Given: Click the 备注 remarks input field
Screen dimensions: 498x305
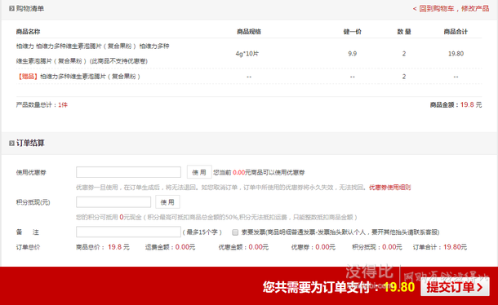Looking at the screenshot, I should 128,232.
